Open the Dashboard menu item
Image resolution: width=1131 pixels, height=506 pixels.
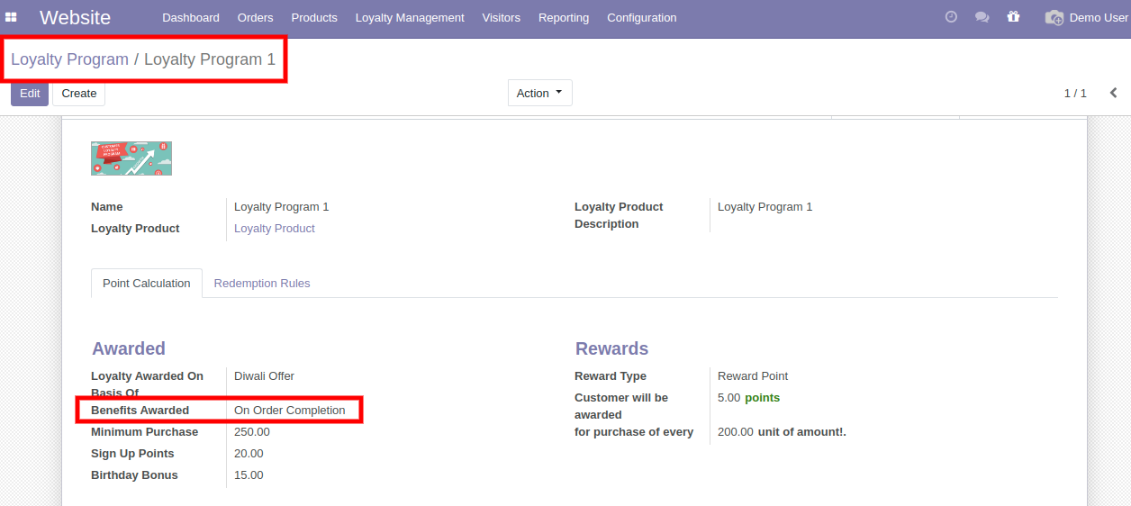[x=191, y=17]
